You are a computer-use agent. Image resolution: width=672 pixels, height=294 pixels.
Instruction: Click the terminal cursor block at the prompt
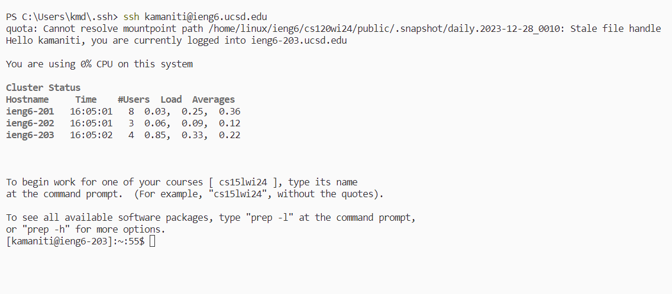152,241
